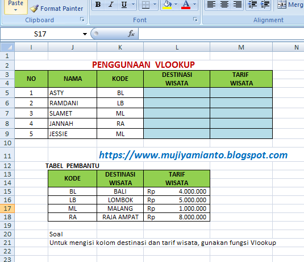Apply the Fill Color bucket

click(x=167, y=5)
